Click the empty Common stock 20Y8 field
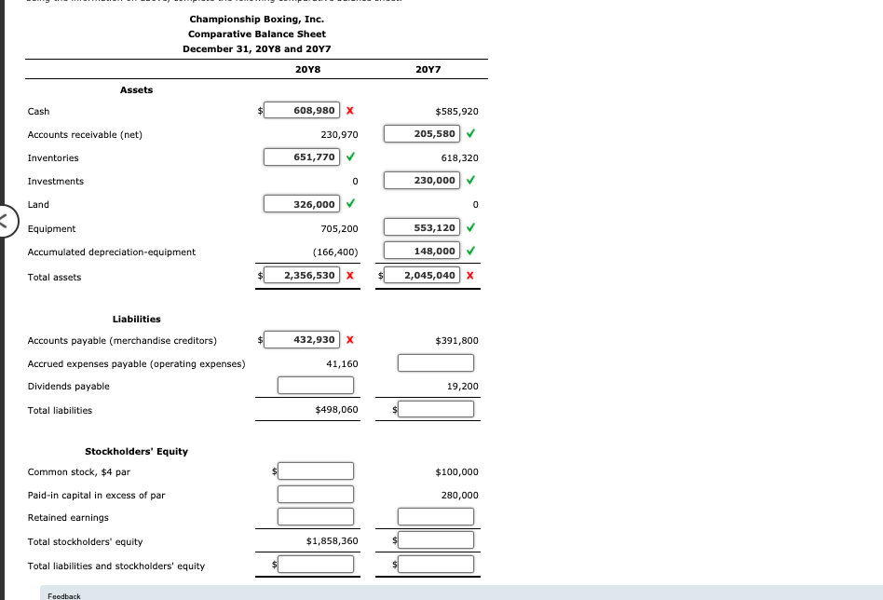The height and width of the screenshot is (600, 883). coord(316,471)
